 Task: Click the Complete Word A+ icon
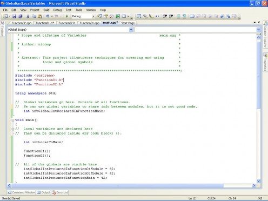click(x=157, y=16)
